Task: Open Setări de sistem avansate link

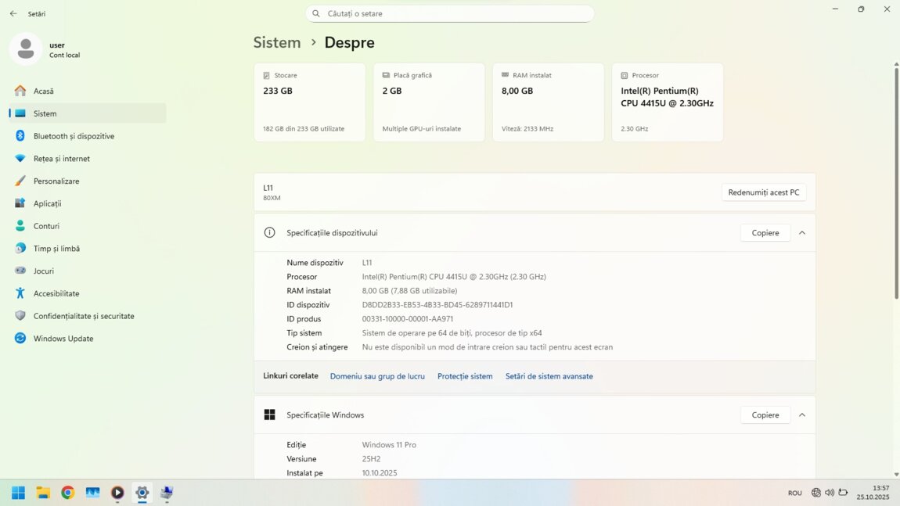Action: tap(549, 376)
